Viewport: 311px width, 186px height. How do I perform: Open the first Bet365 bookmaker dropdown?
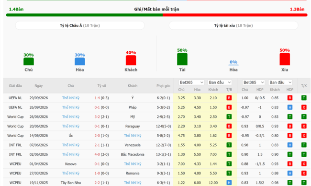click(191, 82)
